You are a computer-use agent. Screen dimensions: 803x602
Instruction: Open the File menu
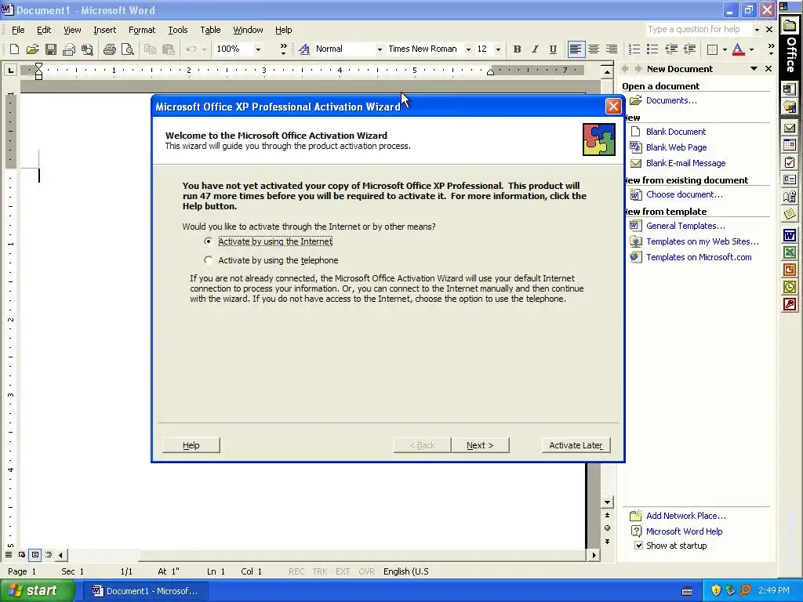[x=18, y=30]
